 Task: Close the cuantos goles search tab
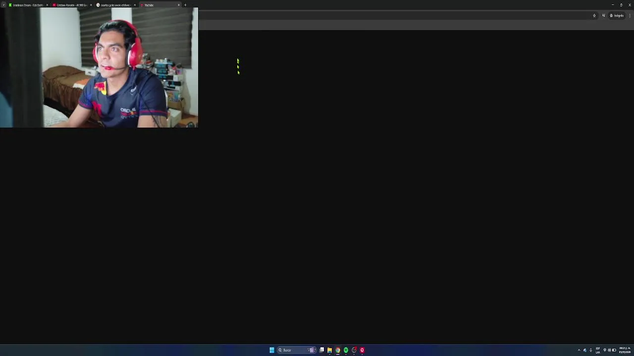tap(135, 5)
